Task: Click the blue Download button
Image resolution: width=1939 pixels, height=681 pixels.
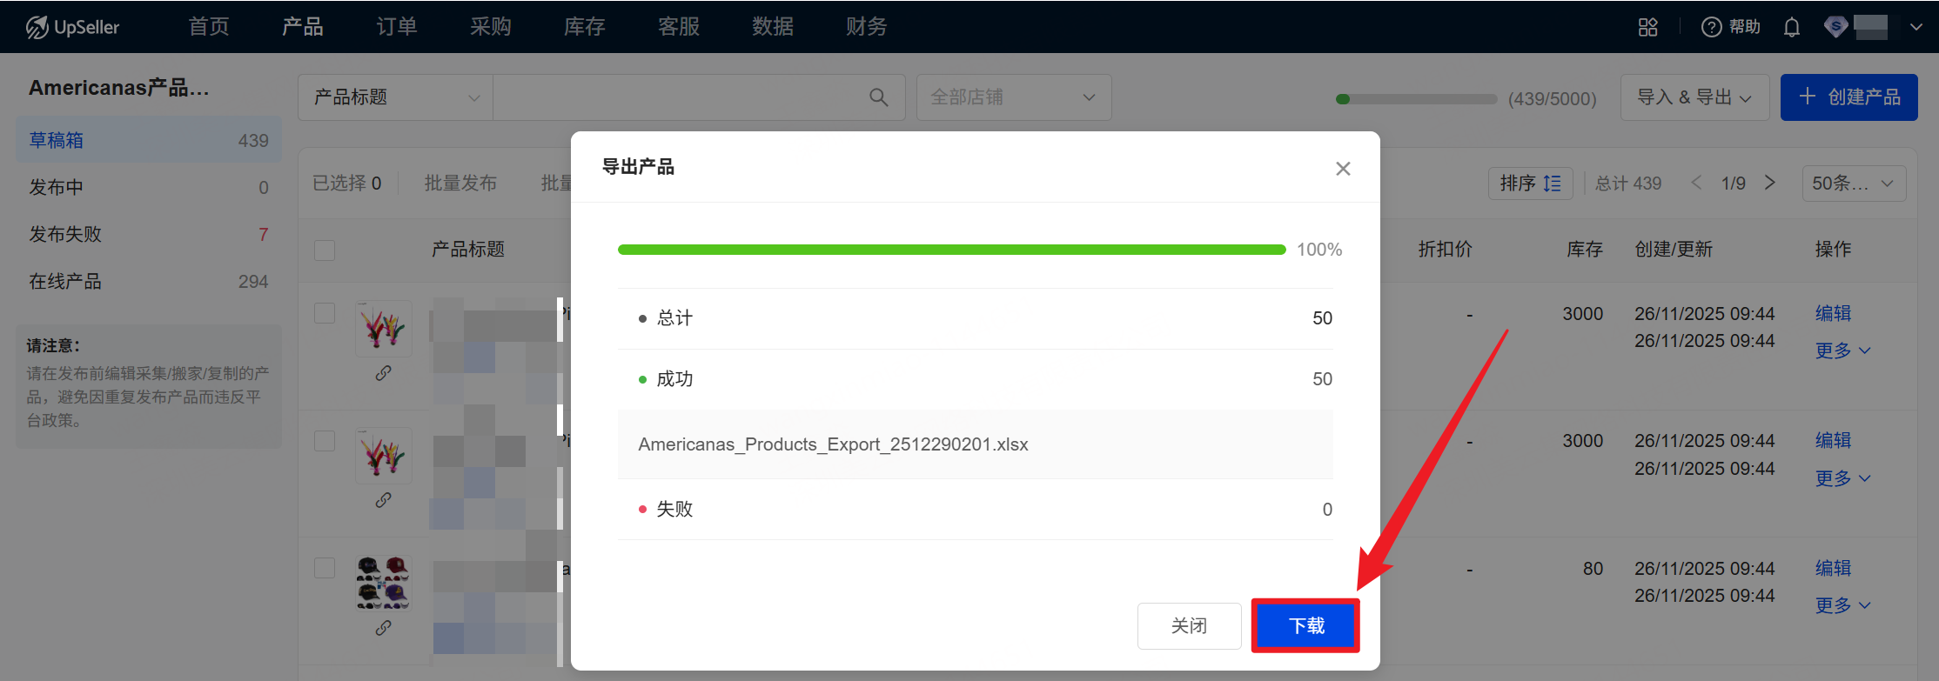Action: (x=1305, y=625)
